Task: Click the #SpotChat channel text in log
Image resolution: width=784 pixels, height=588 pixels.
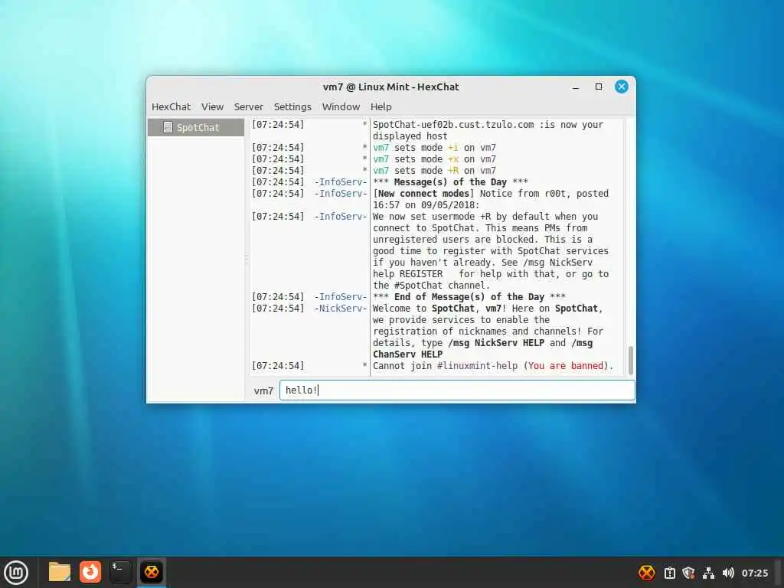Action: [419, 285]
